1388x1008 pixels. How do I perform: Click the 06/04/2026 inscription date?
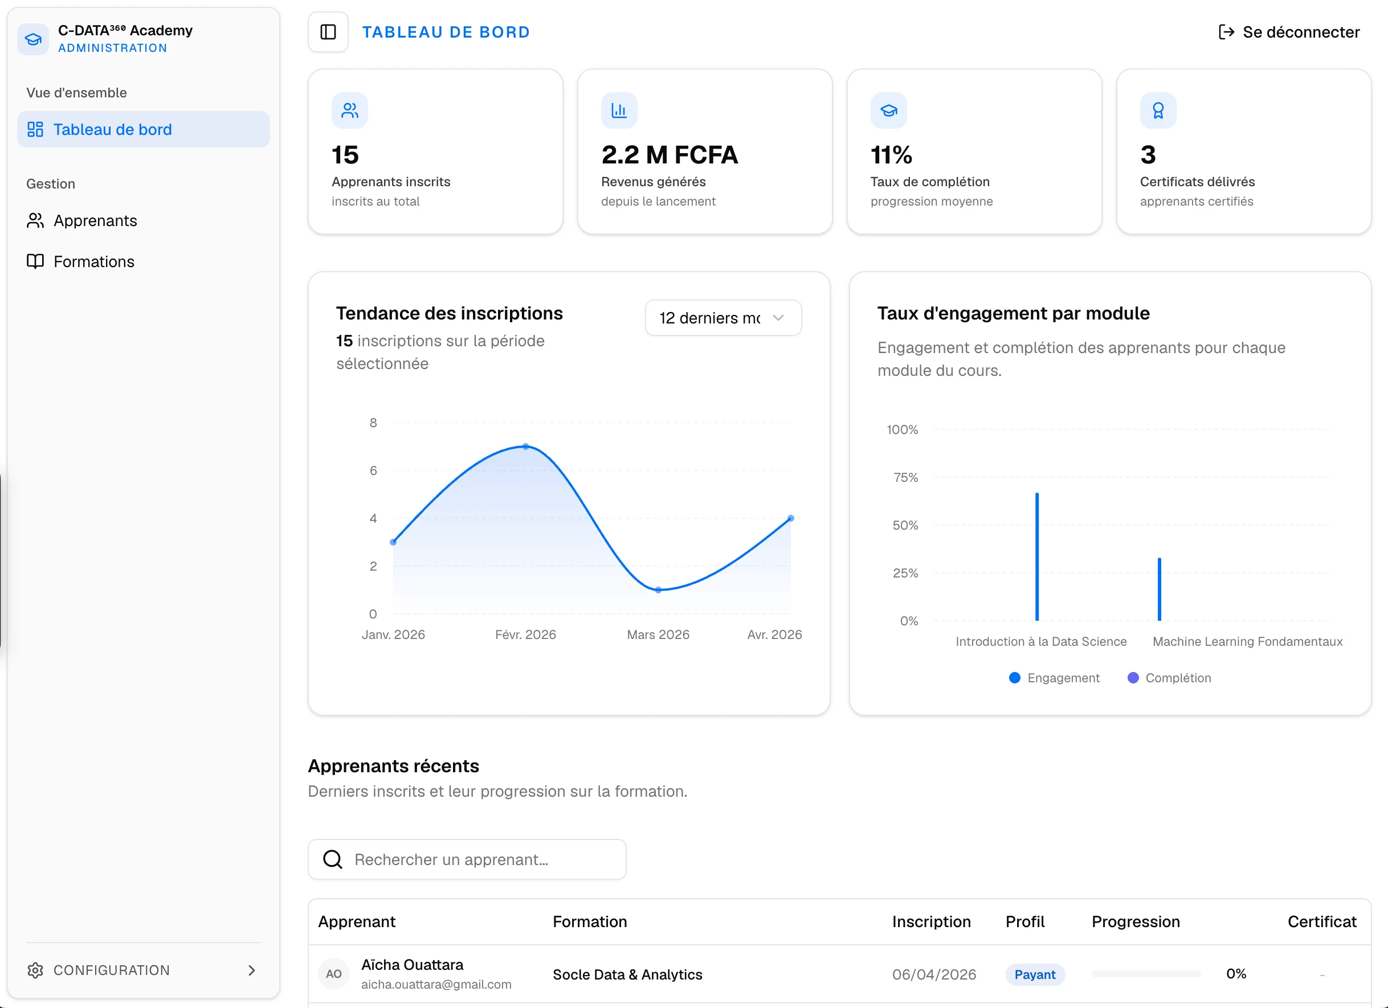[x=934, y=974]
